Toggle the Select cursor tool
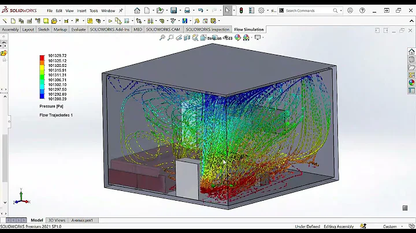 227,10
